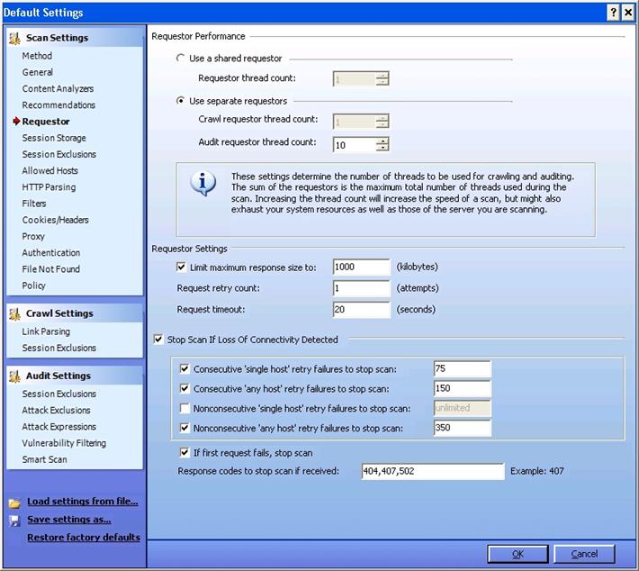Click the information balloon icon
639x571 pixels.
point(203,184)
